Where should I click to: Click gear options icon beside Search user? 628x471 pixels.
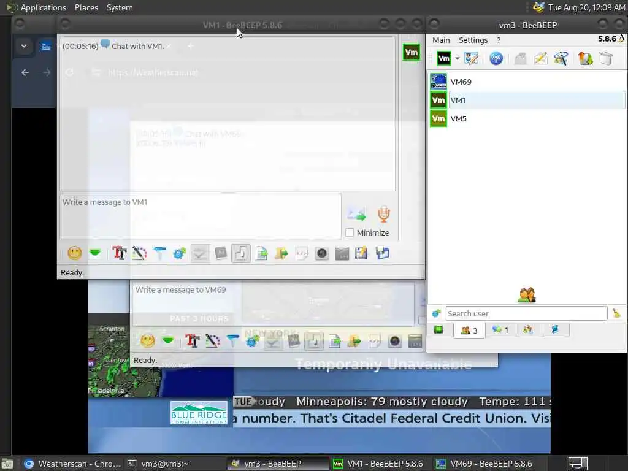tap(436, 313)
